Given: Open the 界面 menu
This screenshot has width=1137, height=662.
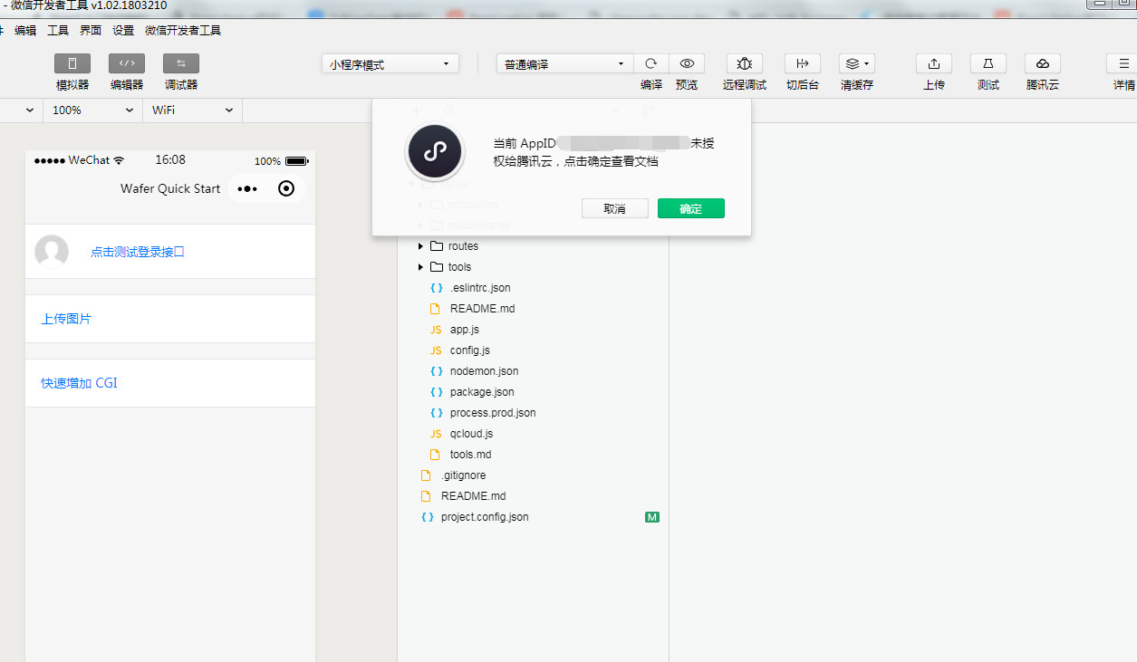Looking at the screenshot, I should pyautogui.click(x=91, y=30).
